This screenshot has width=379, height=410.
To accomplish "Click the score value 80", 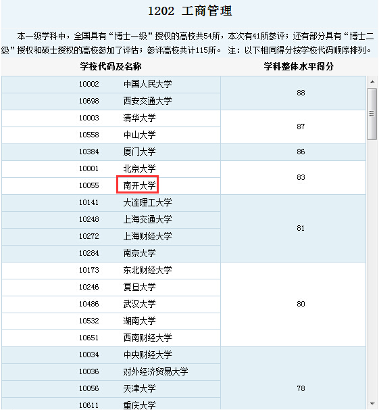I will [x=301, y=304].
